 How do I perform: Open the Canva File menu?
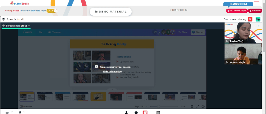(x=40, y=32)
